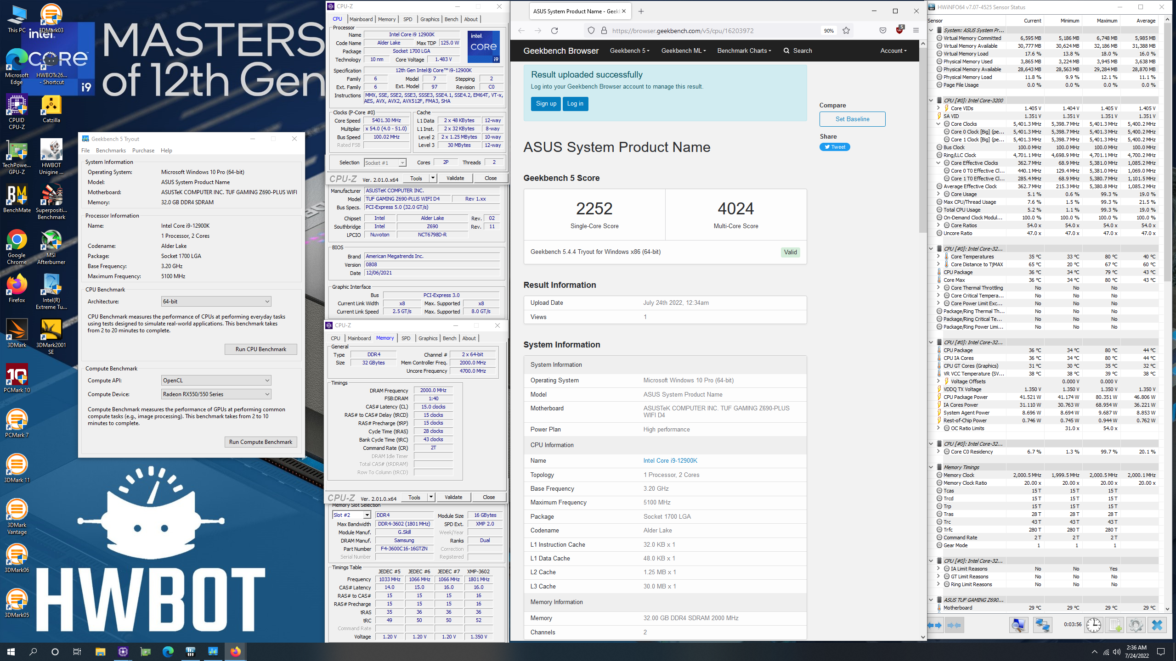This screenshot has height=661, width=1176.
Task: Open 3DMark Vantage desktop icon
Action: 17,517
